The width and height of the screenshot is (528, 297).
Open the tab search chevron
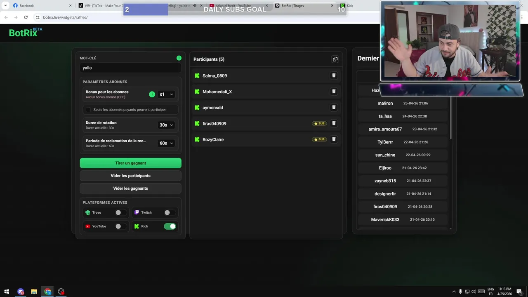pos(5,6)
